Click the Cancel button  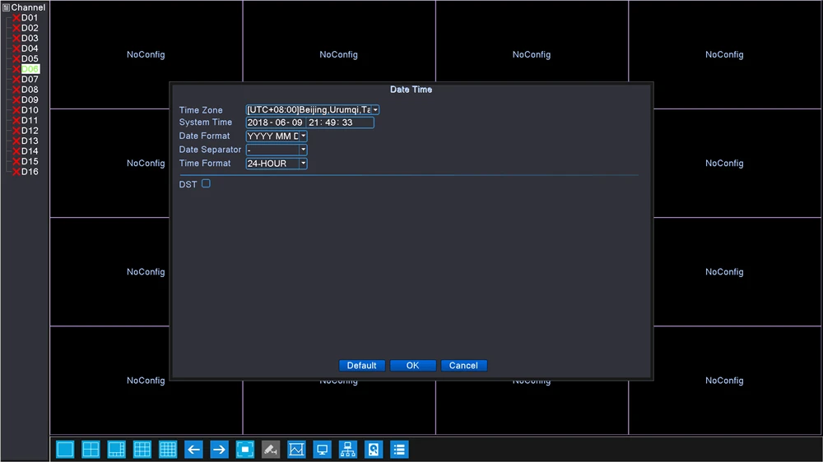click(463, 366)
